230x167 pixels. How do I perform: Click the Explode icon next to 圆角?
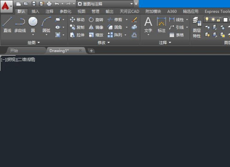pyautogui.click(x=134, y=27)
